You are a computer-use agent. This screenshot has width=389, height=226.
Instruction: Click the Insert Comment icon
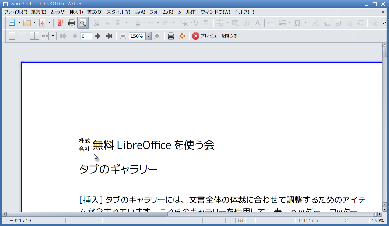pos(374,23)
